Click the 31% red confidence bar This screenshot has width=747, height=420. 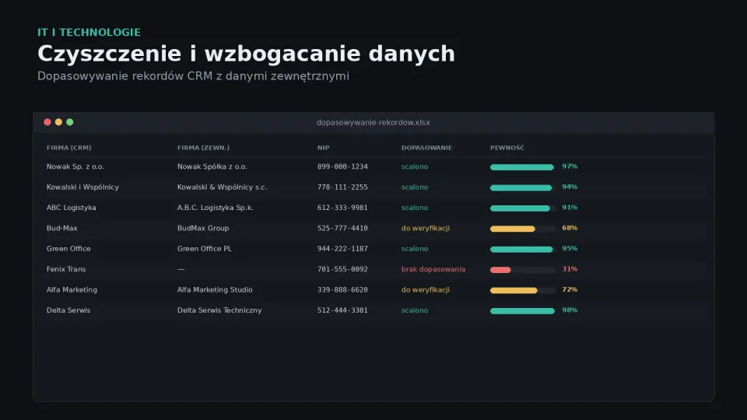(x=523, y=270)
